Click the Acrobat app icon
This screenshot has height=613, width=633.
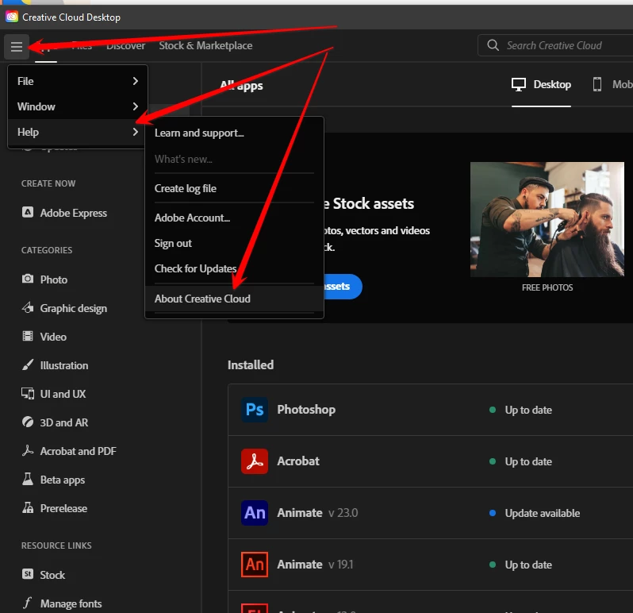coord(255,461)
